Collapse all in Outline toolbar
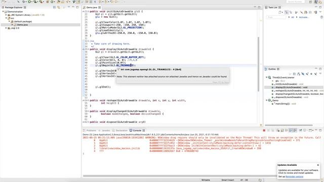This screenshot has height=182, width=324. 295,74
